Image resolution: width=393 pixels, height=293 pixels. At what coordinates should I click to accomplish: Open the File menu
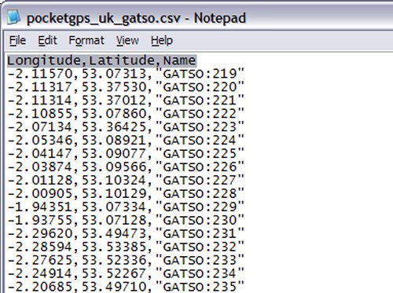click(17, 41)
